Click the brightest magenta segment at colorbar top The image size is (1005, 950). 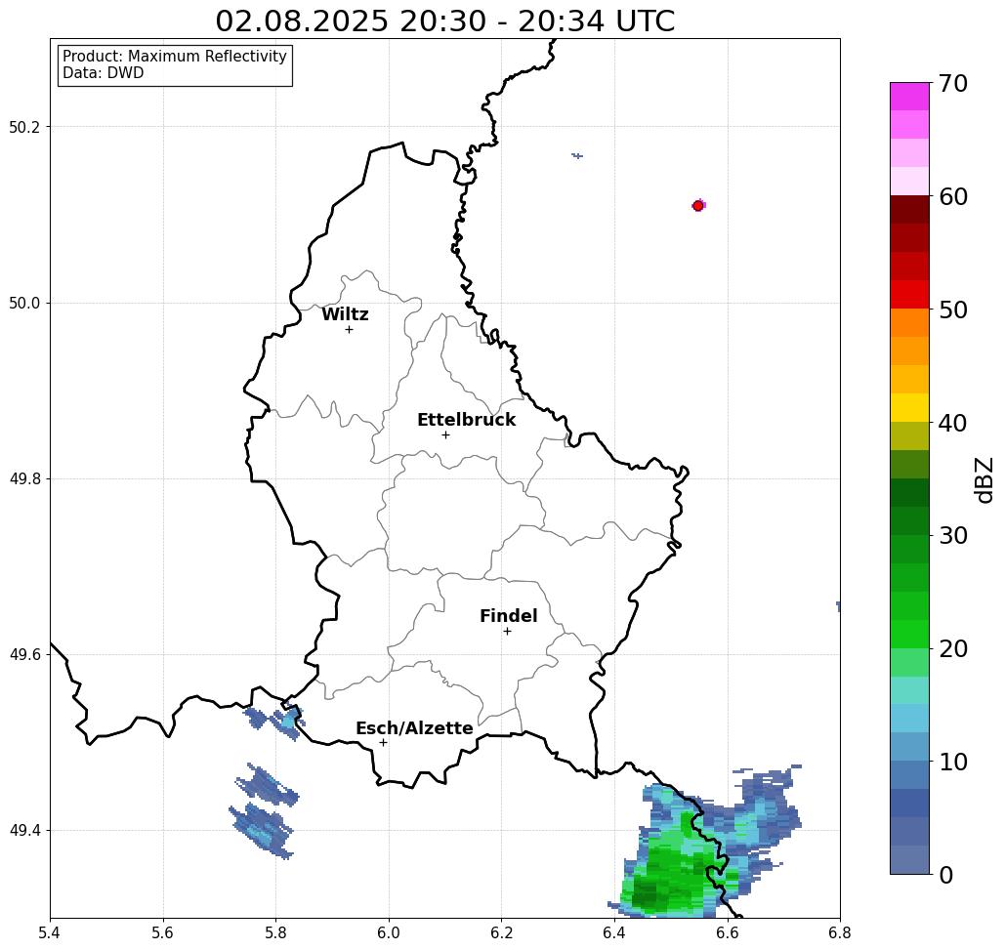click(909, 97)
